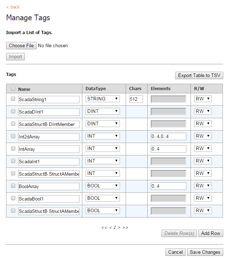Edit the Int2dArray name field
Screen dimensions: 225x258
49,137
